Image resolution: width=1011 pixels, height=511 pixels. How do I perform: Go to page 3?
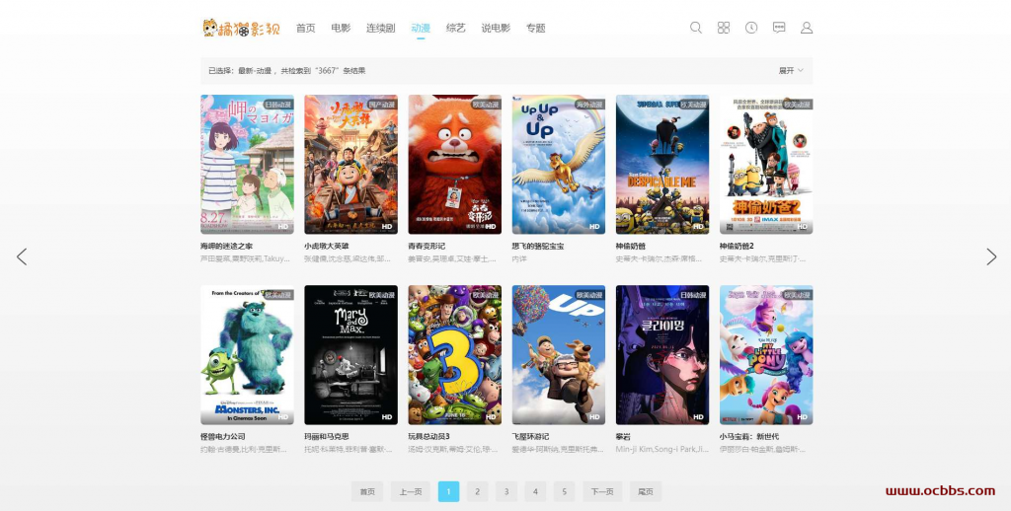[x=506, y=491]
